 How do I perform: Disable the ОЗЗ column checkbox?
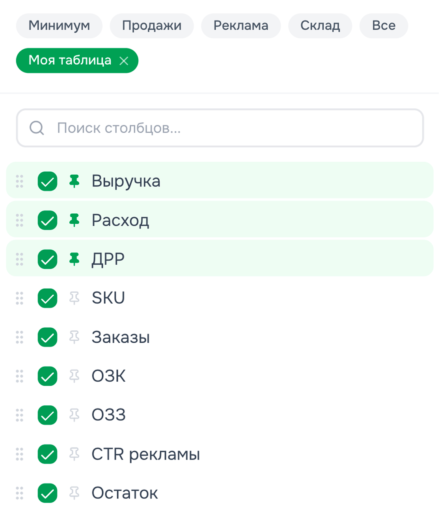pyautogui.click(x=47, y=415)
